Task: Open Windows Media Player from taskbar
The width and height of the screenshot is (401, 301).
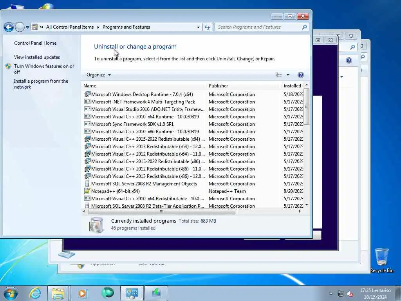Action: (82, 293)
